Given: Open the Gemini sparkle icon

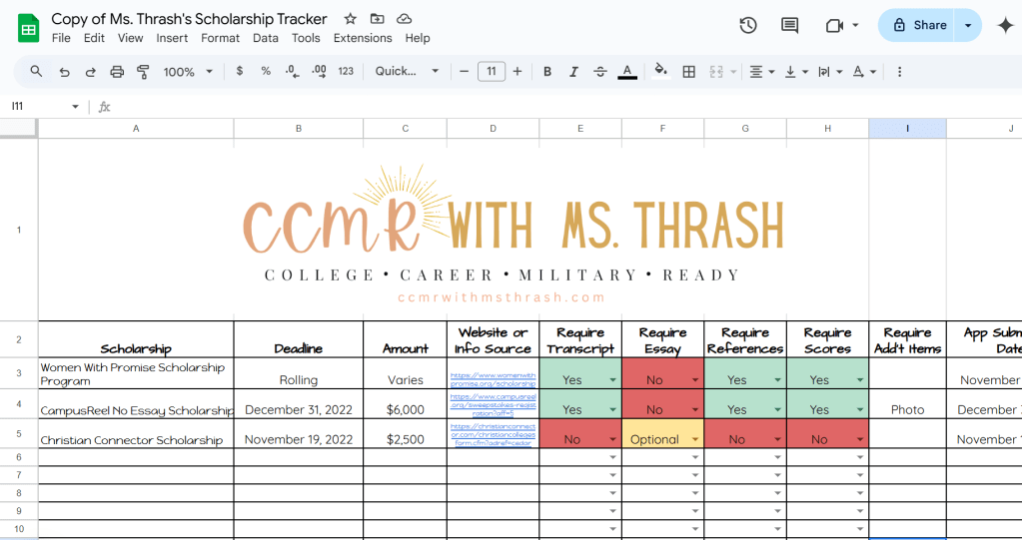Looking at the screenshot, I should pos(1005,26).
